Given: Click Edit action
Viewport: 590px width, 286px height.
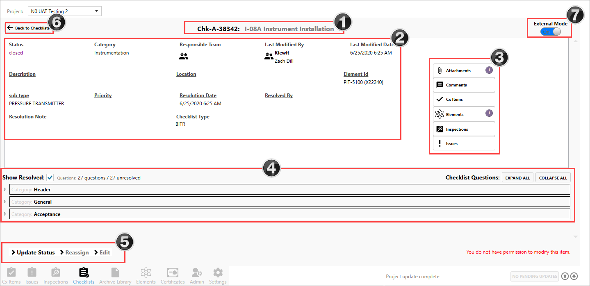Looking at the screenshot, I should (x=102, y=252).
